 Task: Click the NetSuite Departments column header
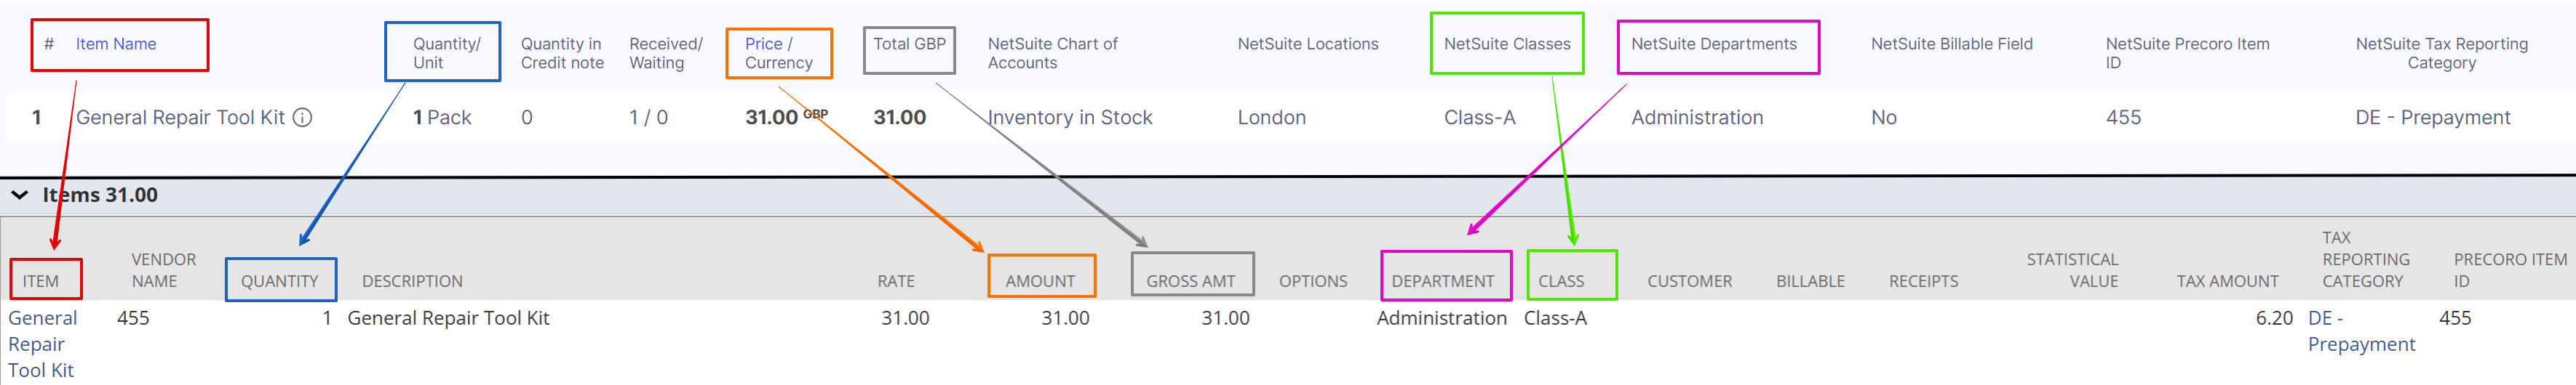(1714, 44)
